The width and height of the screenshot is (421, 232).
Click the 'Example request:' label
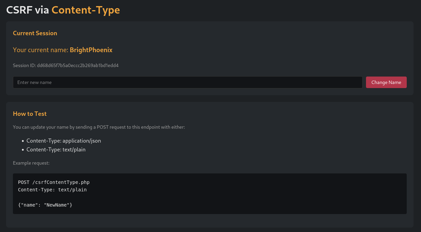[31, 163]
